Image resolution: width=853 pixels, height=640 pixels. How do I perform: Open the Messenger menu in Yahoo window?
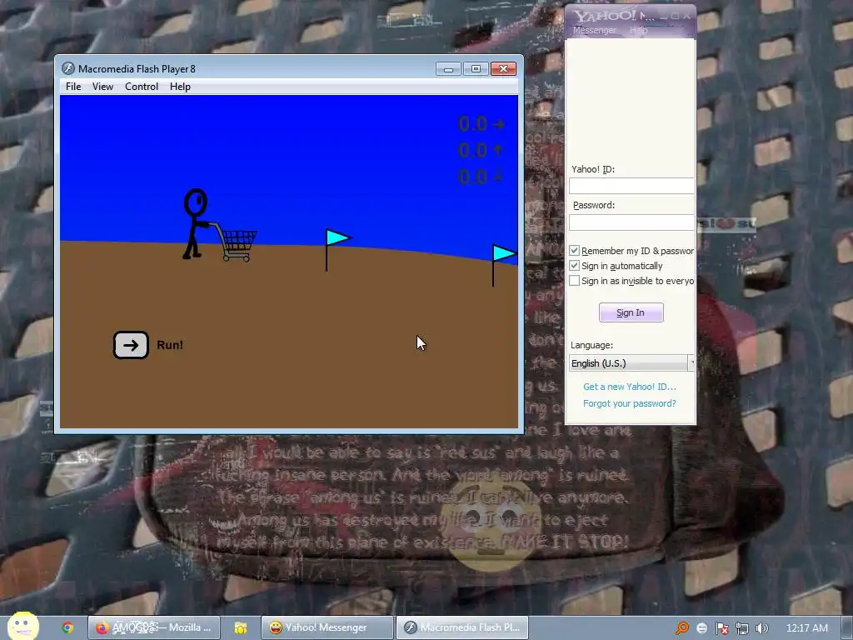[x=595, y=30]
